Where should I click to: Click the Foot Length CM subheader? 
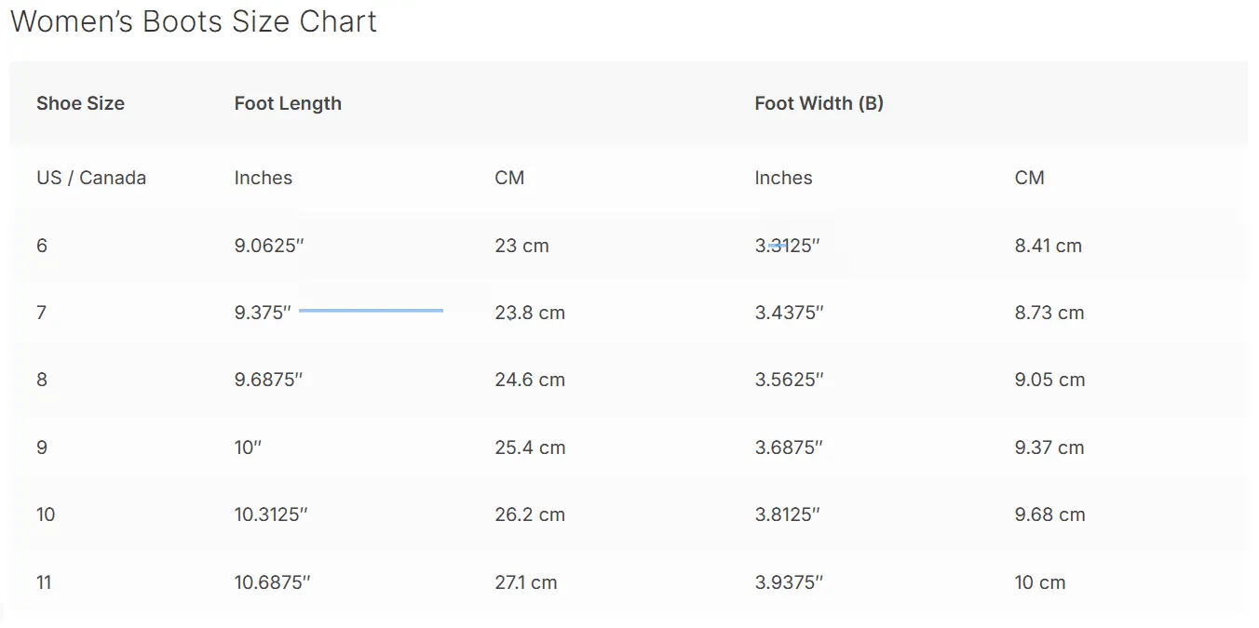point(509,178)
